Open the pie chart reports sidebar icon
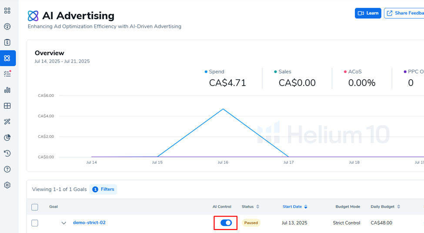The image size is (424, 233). point(7,137)
